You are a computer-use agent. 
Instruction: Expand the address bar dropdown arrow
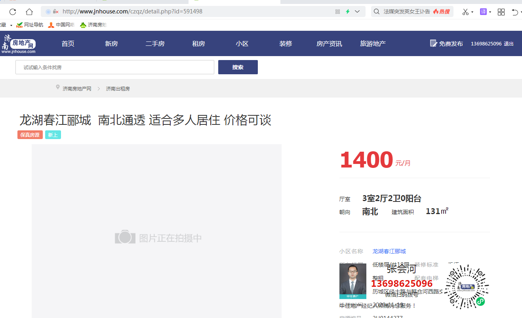(x=358, y=12)
